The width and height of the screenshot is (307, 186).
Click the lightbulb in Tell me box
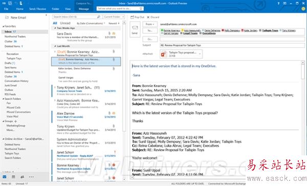[141, 9]
